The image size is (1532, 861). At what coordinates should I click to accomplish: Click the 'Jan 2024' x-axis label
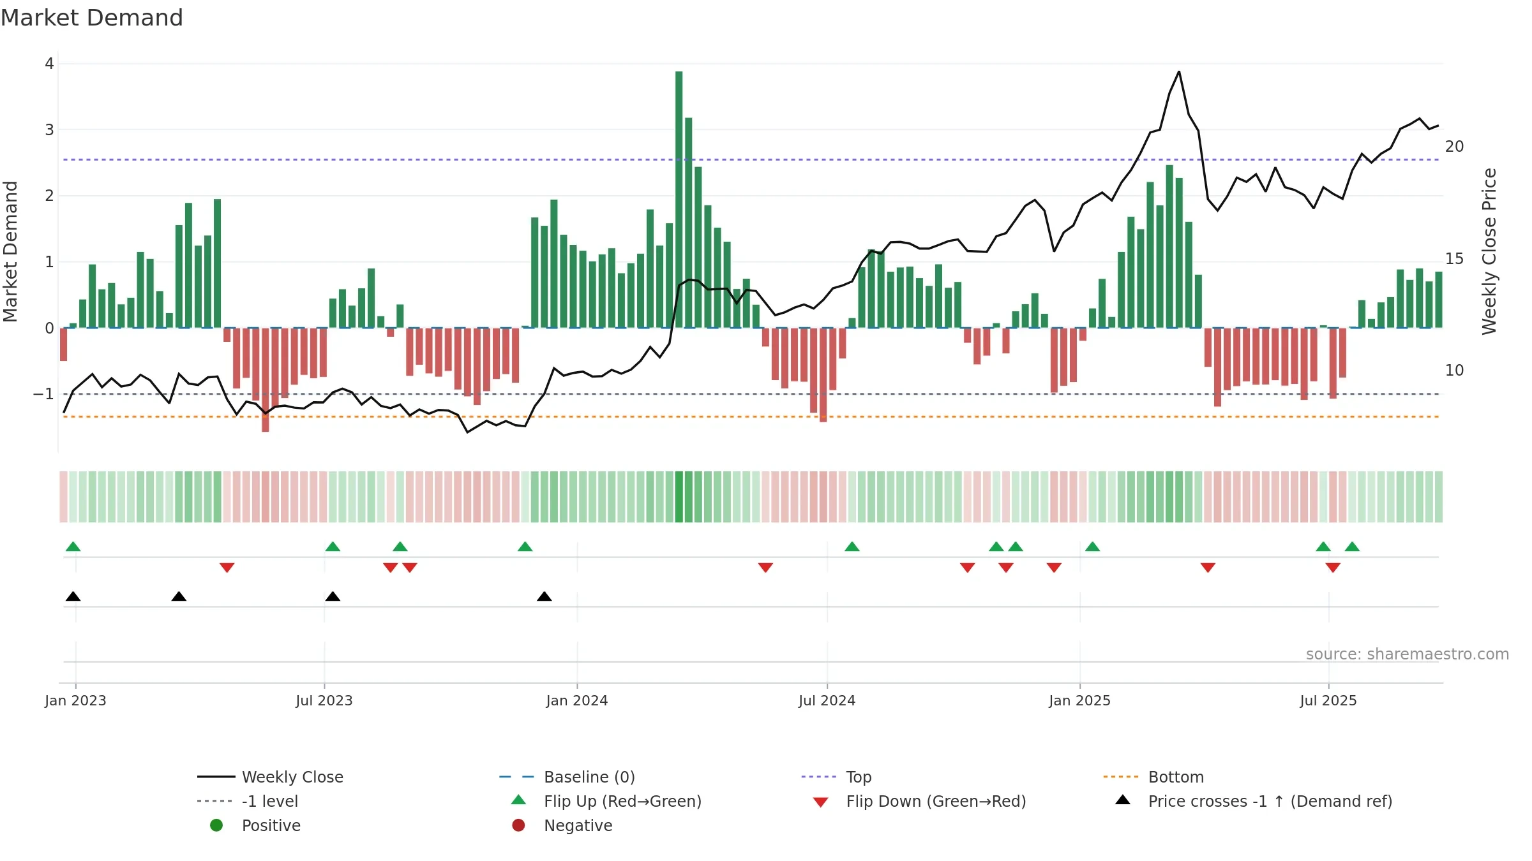[x=577, y=700]
